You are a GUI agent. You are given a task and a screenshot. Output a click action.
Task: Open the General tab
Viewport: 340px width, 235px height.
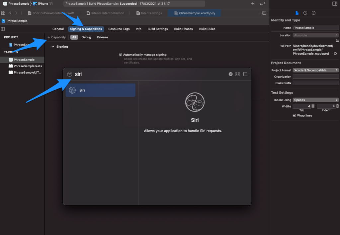[x=58, y=29]
